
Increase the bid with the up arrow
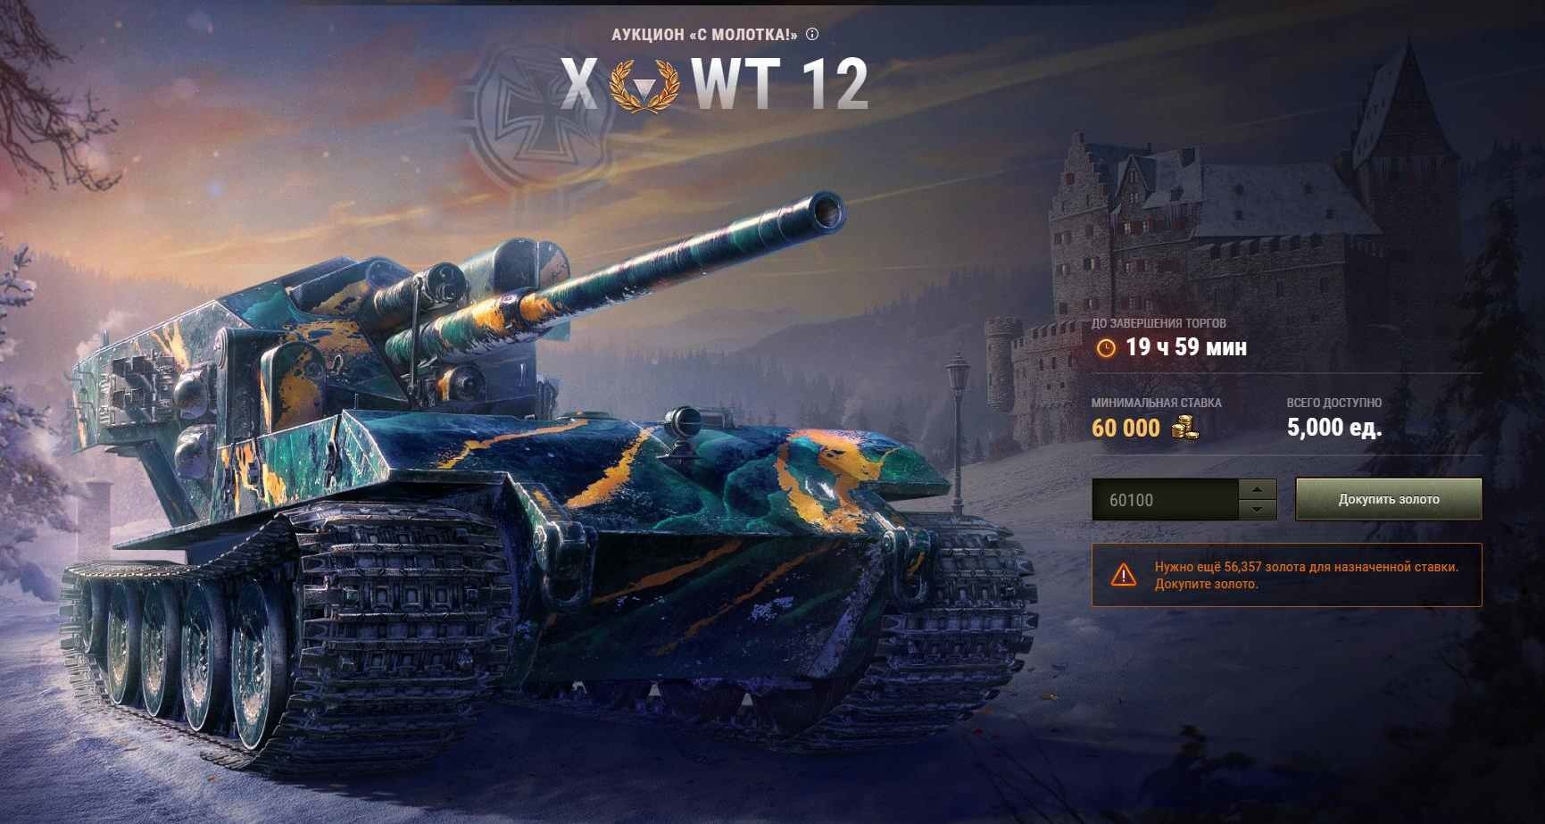[x=1258, y=488]
